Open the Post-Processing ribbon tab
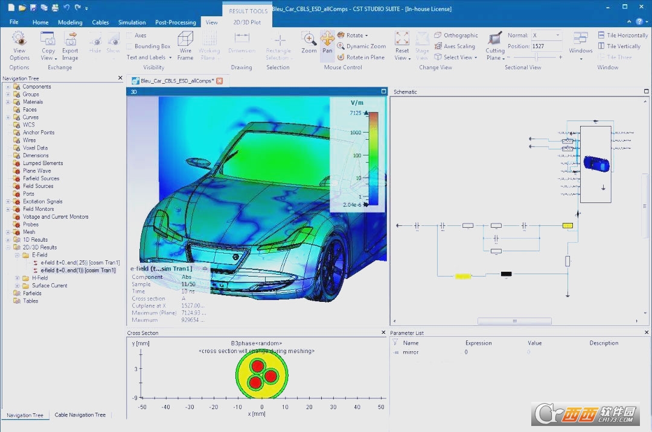652x432 pixels. click(x=176, y=22)
